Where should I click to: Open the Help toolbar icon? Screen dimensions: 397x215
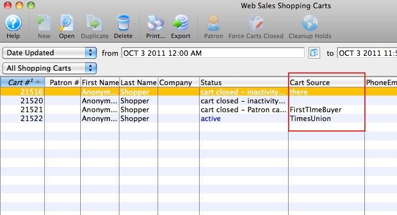13,23
